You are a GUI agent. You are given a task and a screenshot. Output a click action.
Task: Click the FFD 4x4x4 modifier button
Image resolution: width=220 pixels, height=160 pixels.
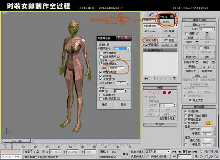(151, 32)
